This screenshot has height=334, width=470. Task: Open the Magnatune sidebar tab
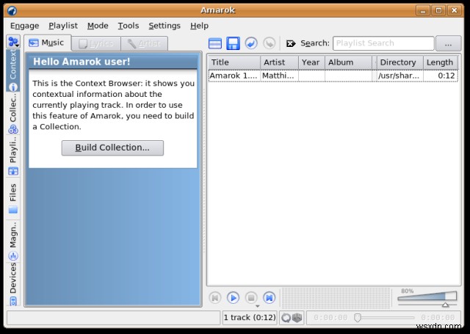click(x=13, y=241)
